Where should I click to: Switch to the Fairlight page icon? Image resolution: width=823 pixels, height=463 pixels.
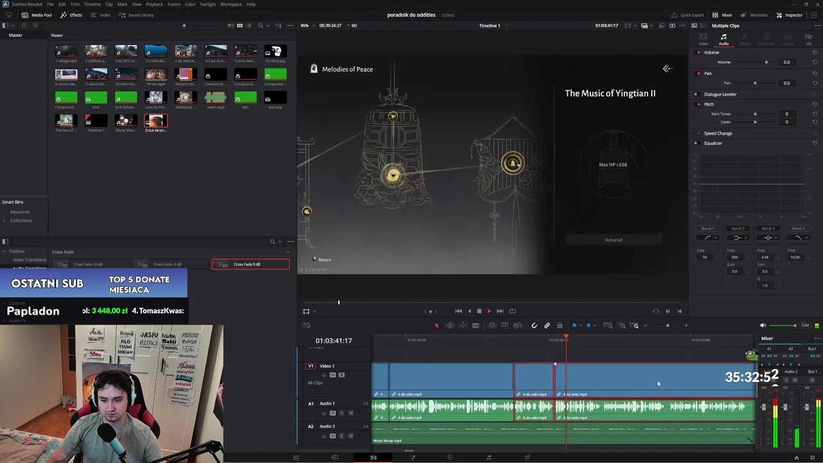point(489,457)
